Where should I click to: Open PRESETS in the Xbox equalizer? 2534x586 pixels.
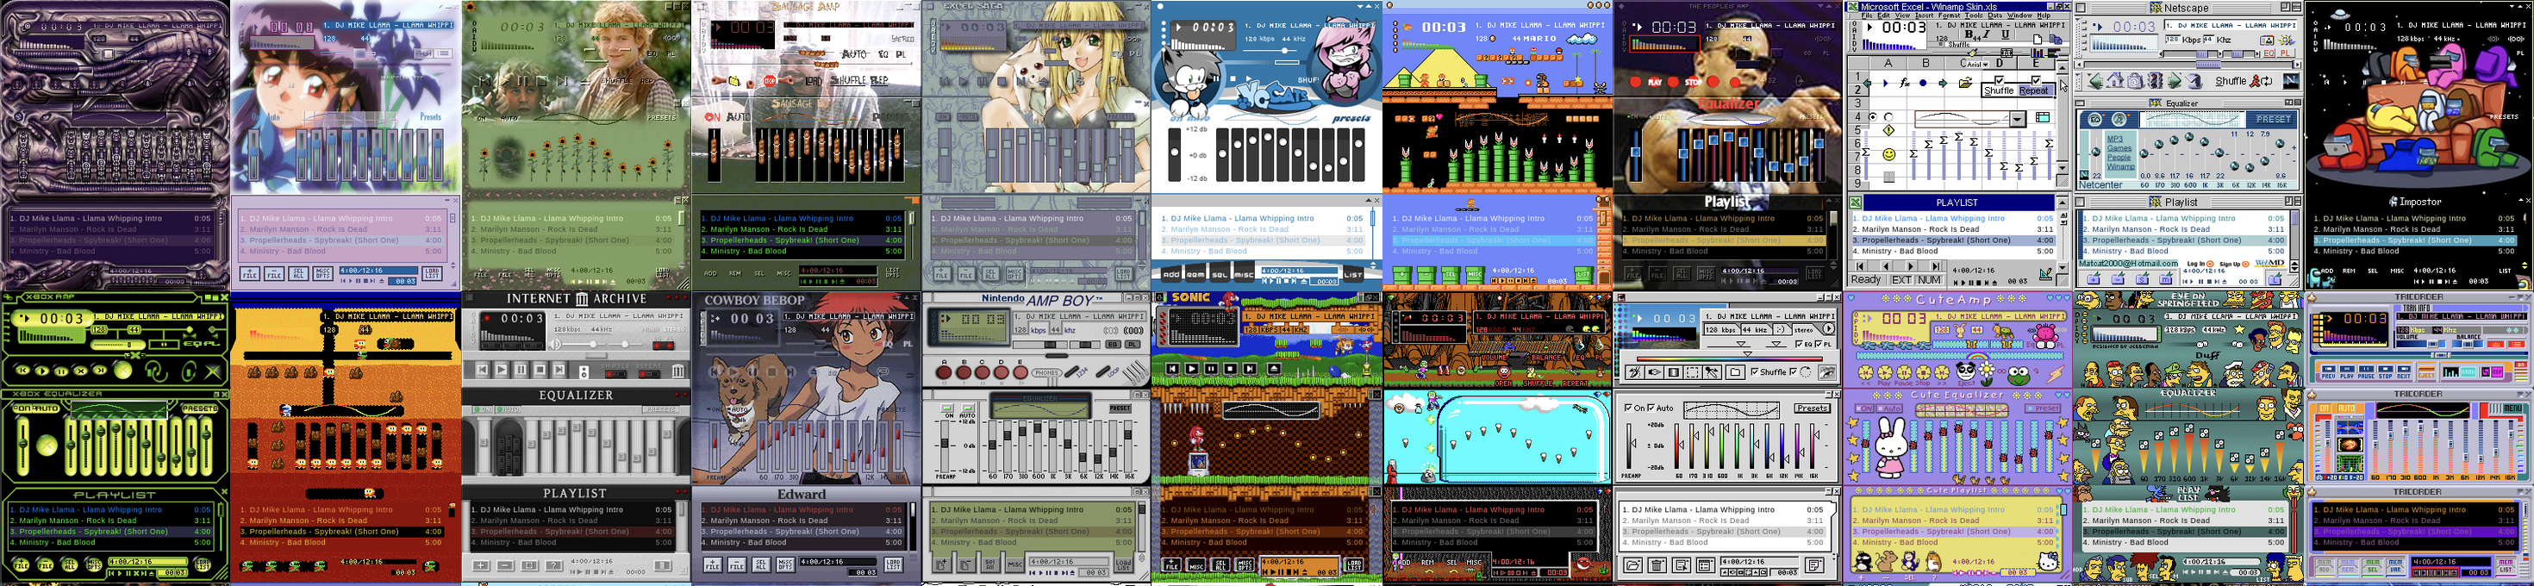[x=200, y=408]
